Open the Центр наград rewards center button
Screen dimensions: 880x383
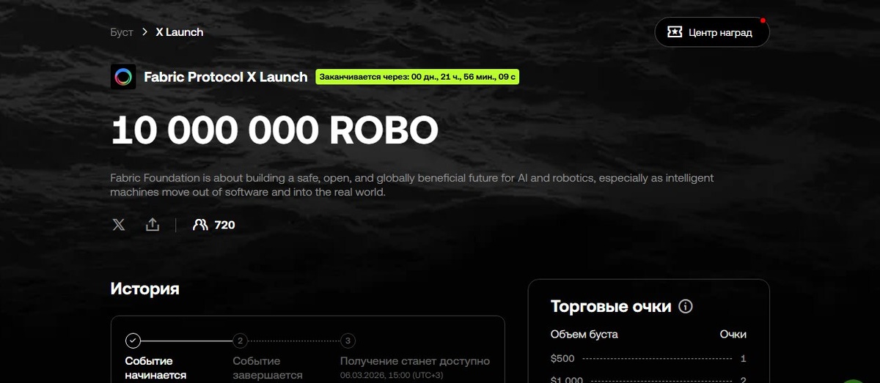(712, 32)
